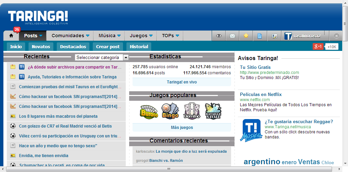The width and height of the screenshot is (348, 172).
Task: Expand the Comunidades menu
Action: (x=70, y=36)
